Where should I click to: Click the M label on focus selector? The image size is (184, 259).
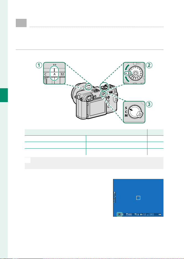click(x=126, y=115)
